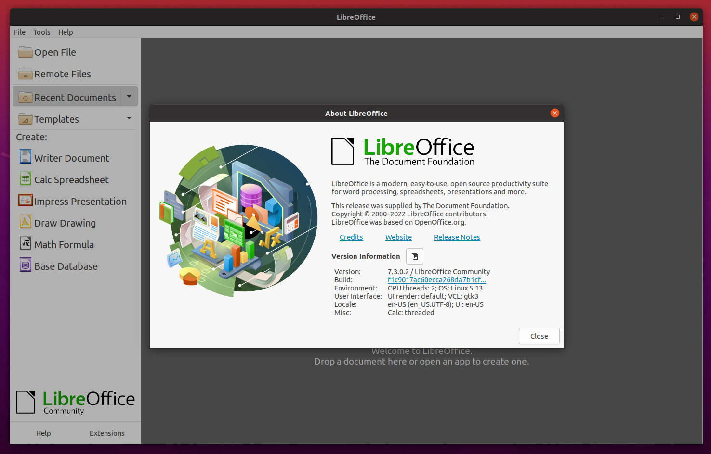Maximize the LibreOffice window
The width and height of the screenshot is (711, 454).
click(x=678, y=17)
